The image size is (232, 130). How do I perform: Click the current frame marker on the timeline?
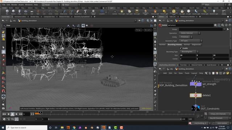(x=40, y=113)
